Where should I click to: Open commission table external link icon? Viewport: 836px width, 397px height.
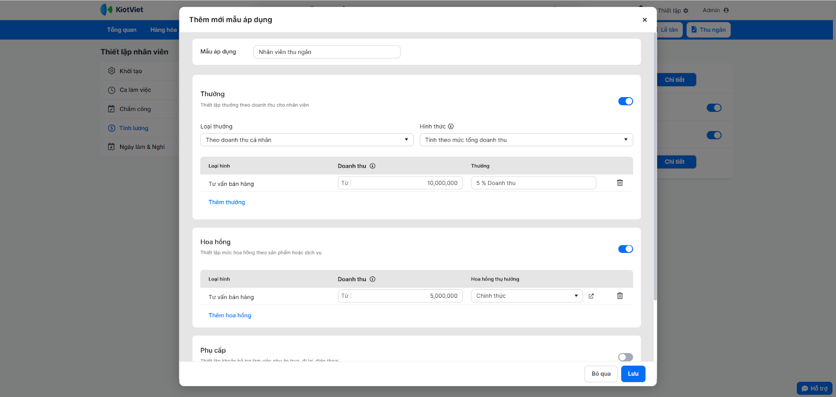591,296
